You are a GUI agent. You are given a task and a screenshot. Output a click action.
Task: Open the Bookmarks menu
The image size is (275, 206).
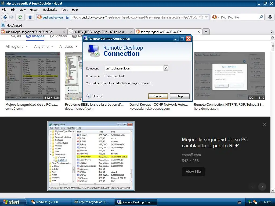(50, 10)
